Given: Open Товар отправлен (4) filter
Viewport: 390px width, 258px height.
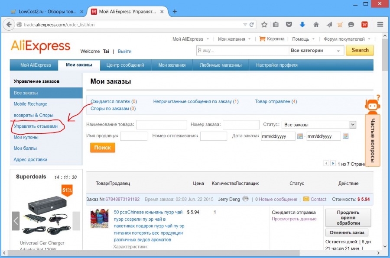Looking at the screenshot, I should point(276,101).
